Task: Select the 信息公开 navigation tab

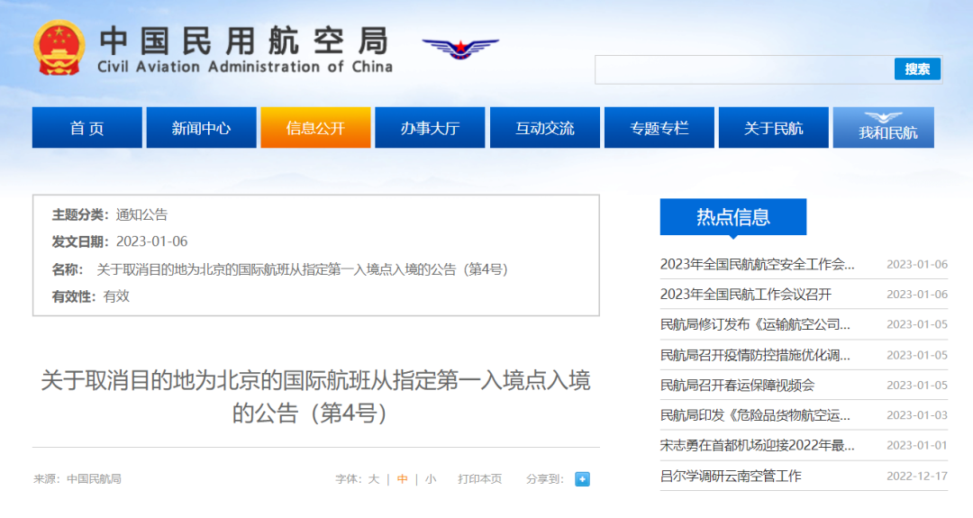Action: click(315, 128)
